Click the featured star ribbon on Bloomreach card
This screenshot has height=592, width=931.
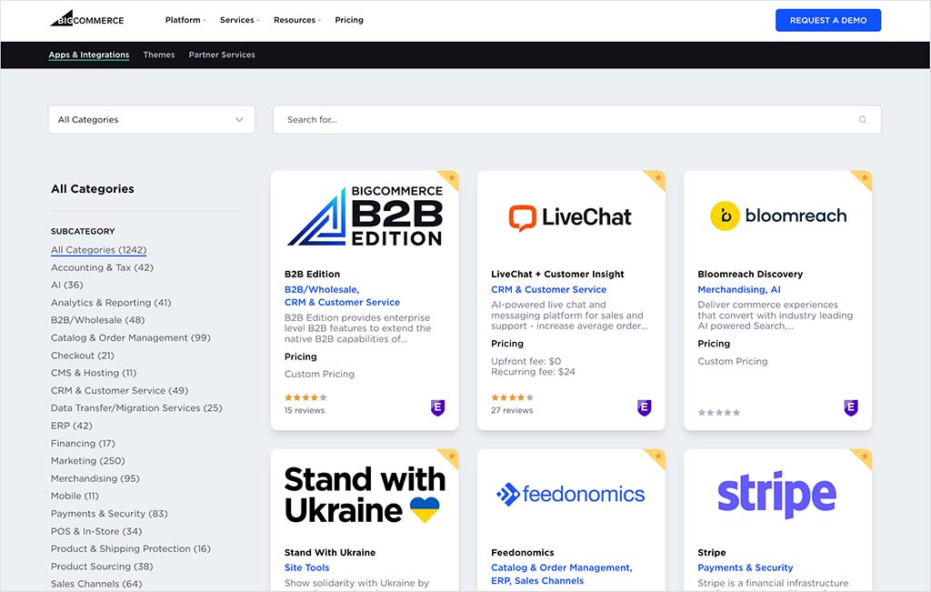[863, 179]
